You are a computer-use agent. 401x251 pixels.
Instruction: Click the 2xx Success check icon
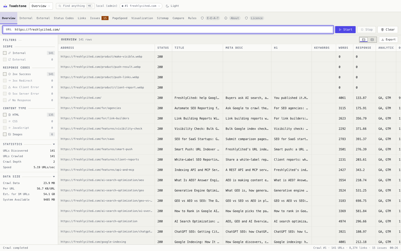tap(10, 74)
